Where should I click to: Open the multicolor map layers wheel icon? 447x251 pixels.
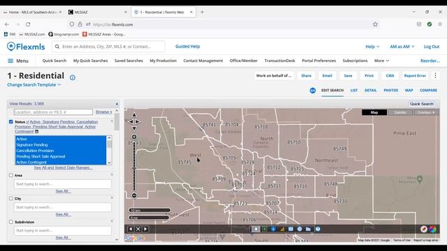click(x=433, y=229)
